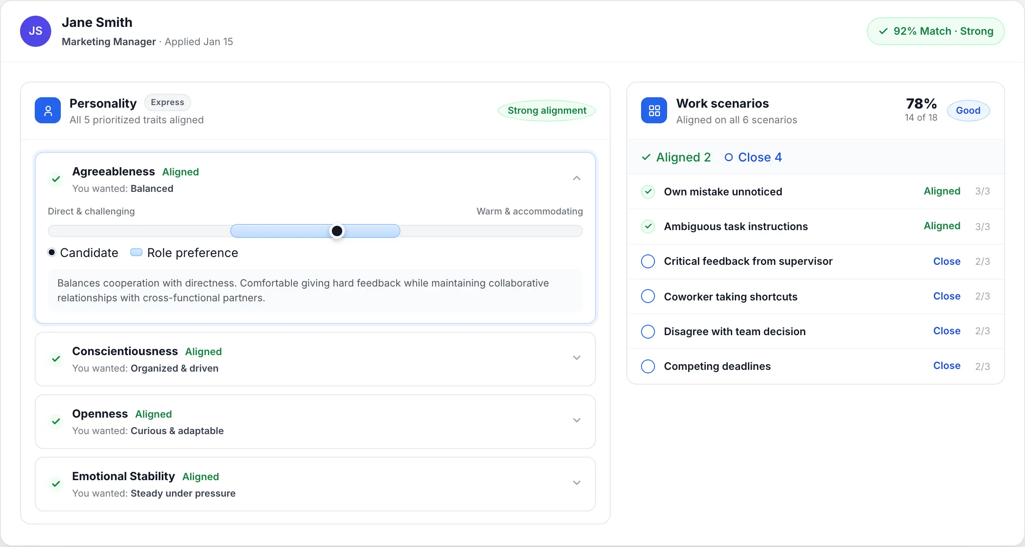
Task: Filter scenarios by Aligned 2
Action: pyautogui.click(x=677, y=157)
